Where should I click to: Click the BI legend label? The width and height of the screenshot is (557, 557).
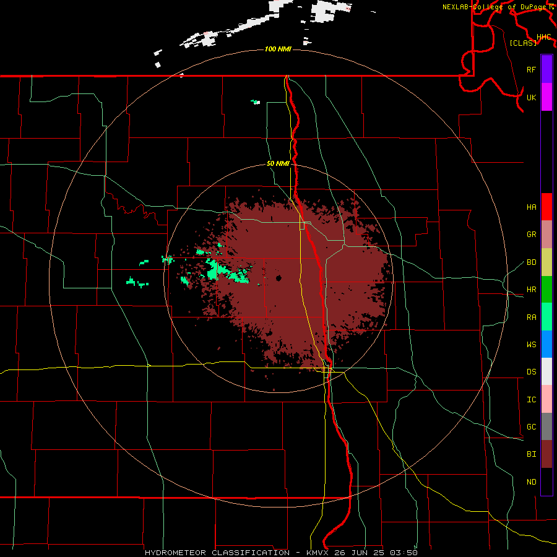point(532,454)
